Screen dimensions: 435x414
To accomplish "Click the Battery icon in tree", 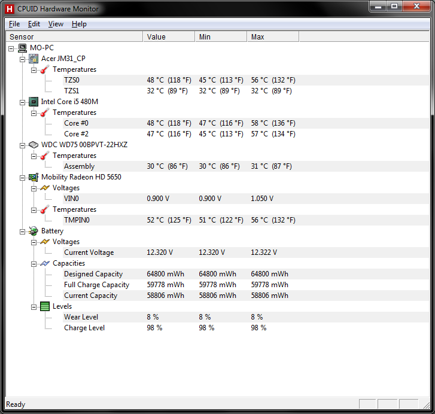I will coord(34,231).
